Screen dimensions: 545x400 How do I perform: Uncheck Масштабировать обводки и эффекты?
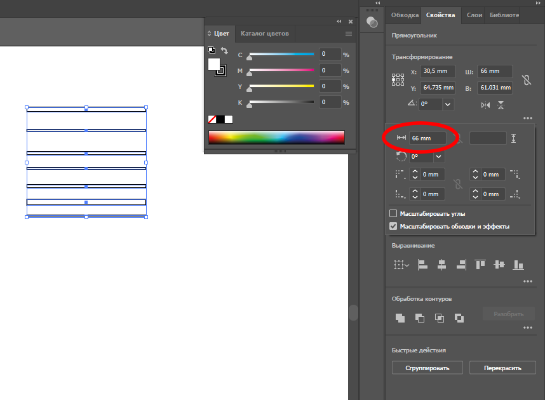click(x=393, y=226)
